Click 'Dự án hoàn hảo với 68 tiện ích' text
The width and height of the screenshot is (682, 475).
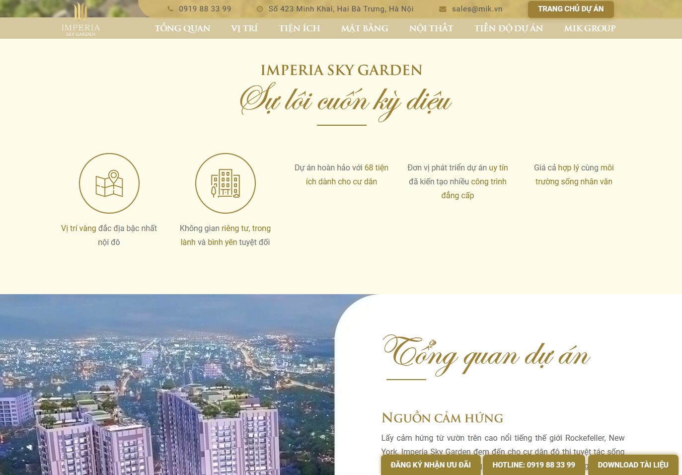(341, 174)
